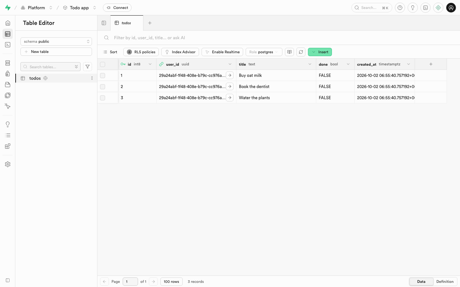The width and height of the screenshot is (460, 287).
Task: Expand the id column header menu
Action: click(x=150, y=64)
